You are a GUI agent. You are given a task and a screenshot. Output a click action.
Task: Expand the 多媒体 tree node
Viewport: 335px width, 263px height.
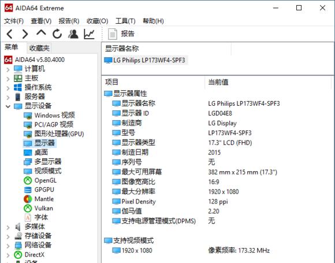coord(8,227)
